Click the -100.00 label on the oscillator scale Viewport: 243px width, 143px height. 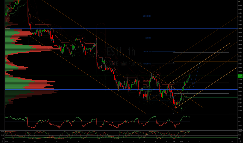pyautogui.click(x=240, y=129)
